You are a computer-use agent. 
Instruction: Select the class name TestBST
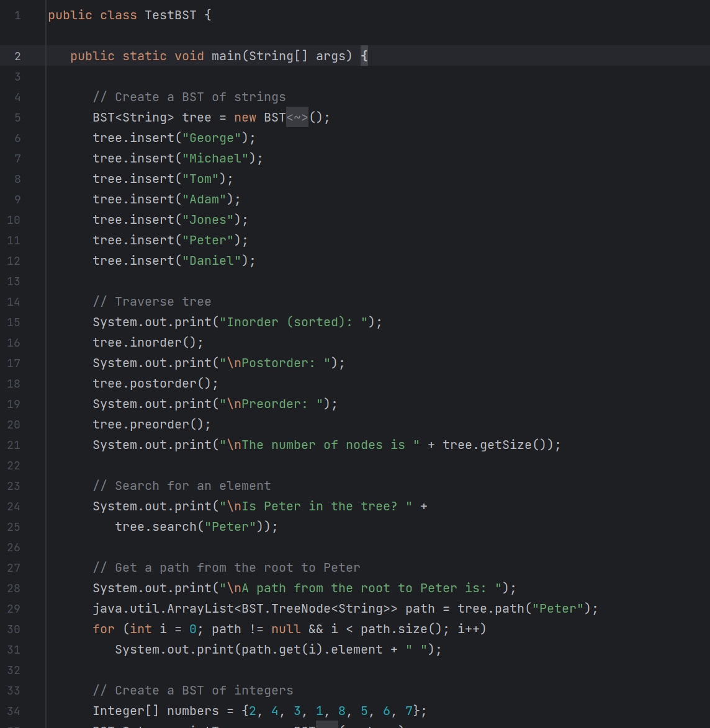point(171,14)
